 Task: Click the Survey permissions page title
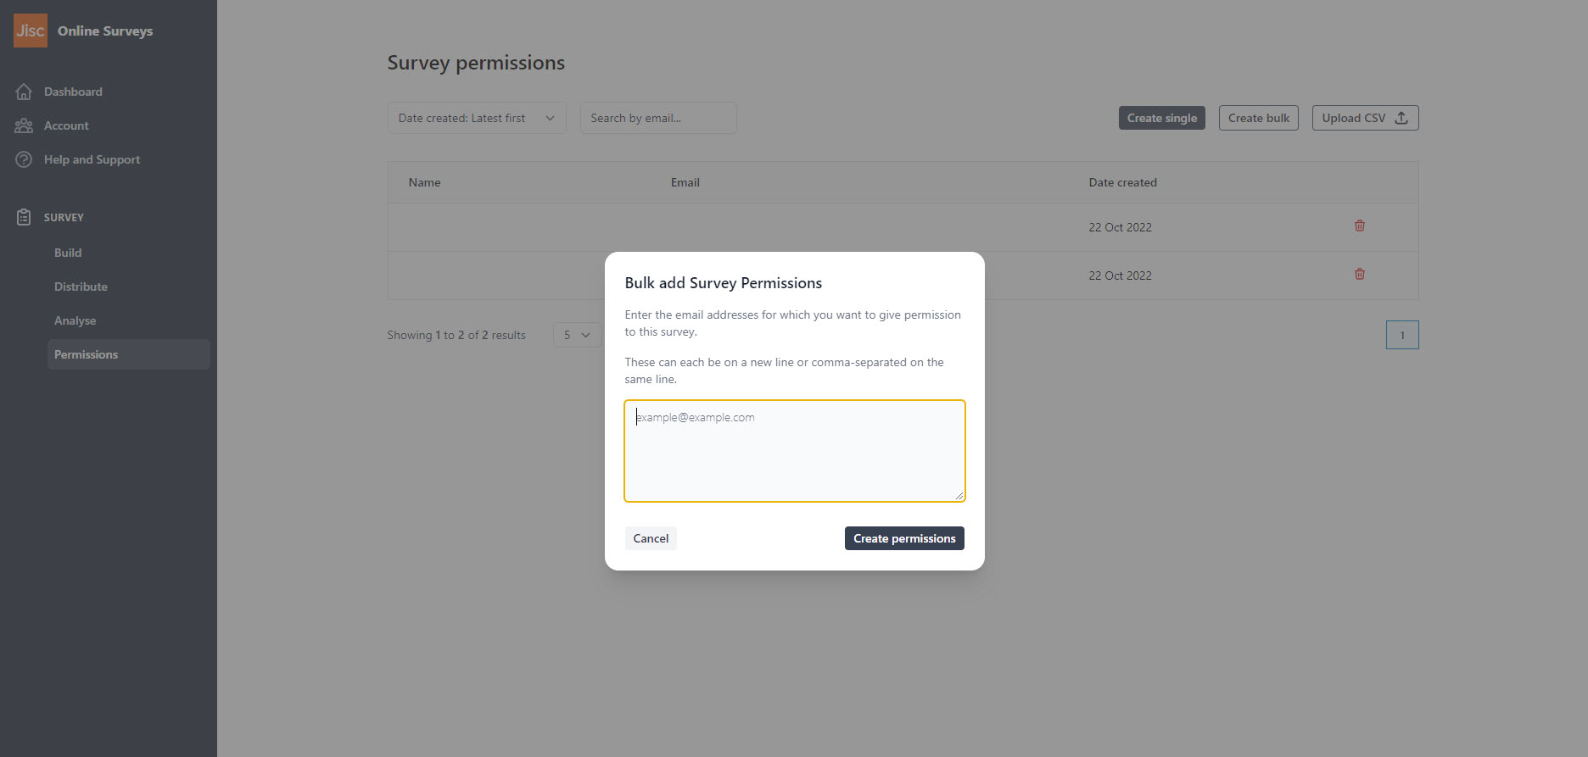point(476,63)
